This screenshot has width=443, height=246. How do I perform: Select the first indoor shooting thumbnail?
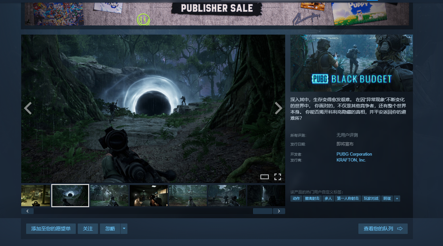click(x=36, y=195)
